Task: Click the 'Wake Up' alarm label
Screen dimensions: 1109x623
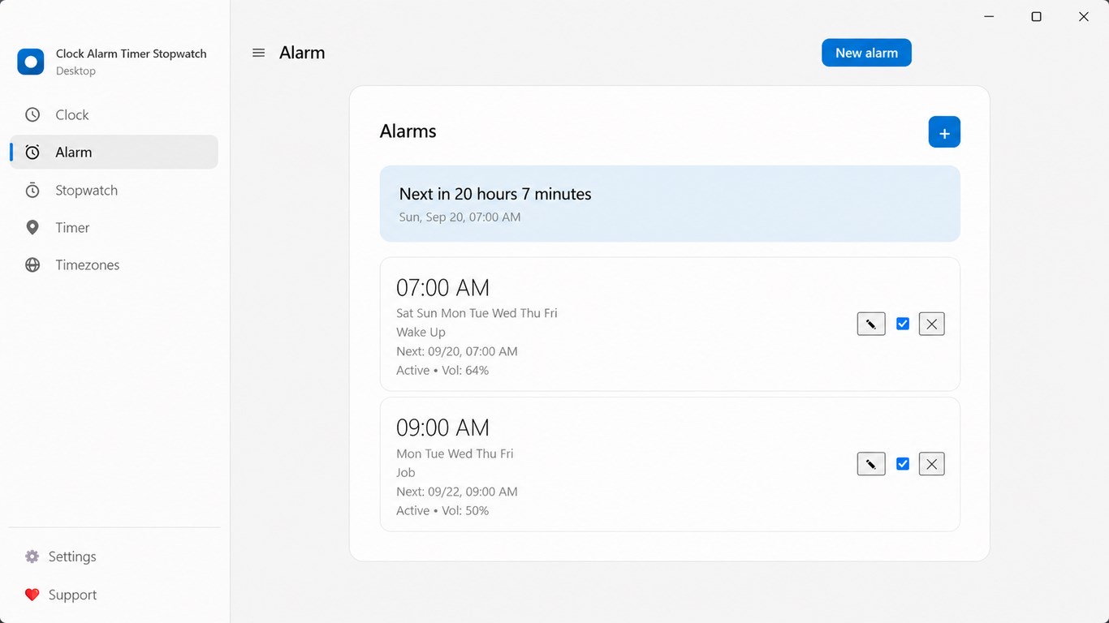Action: (421, 333)
